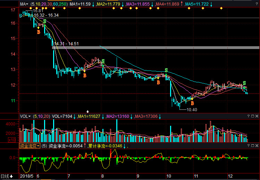Click the green 11 price axis label
The height and width of the screenshot is (180, 260).
13,101
